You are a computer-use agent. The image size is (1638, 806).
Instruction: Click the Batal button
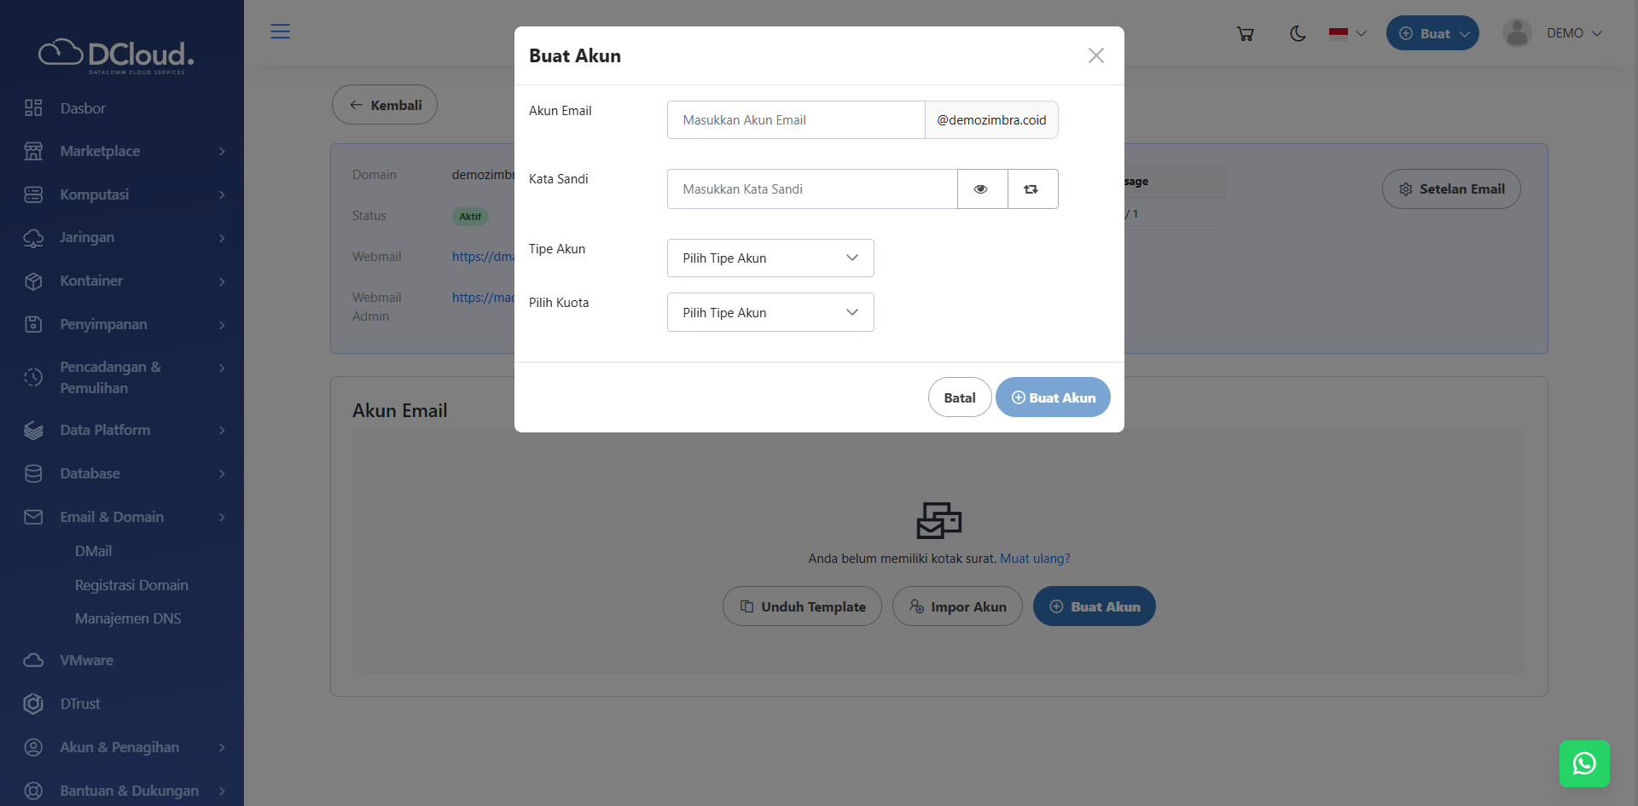pyautogui.click(x=959, y=398)
